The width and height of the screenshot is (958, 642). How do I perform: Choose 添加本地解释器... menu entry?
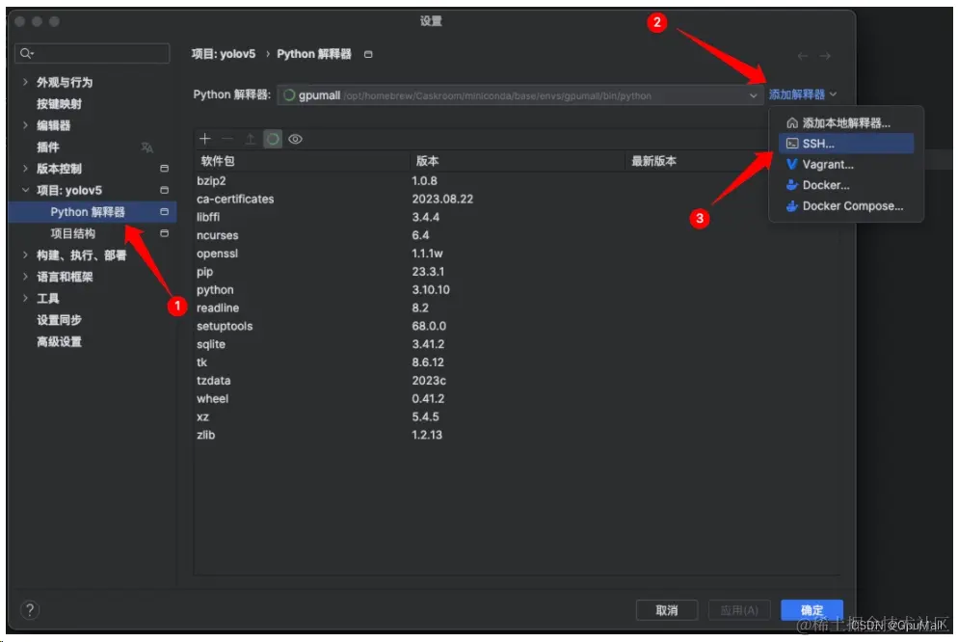click(845, 122)
